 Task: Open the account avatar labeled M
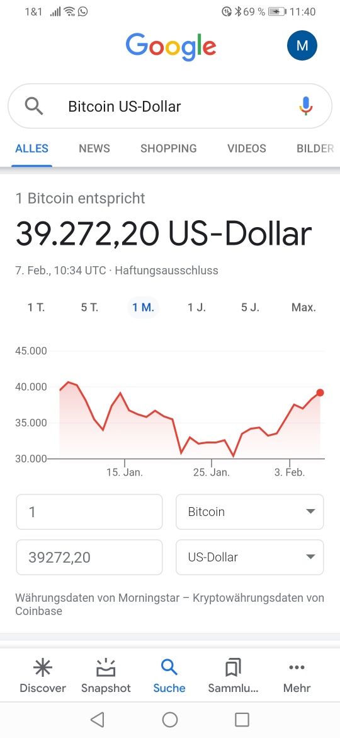(x=302, y=45)
